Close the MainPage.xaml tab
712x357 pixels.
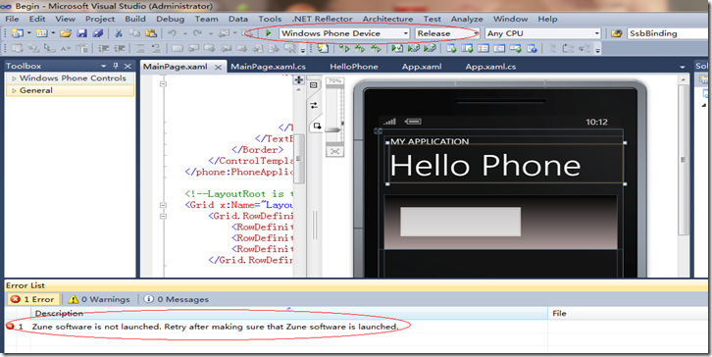point(219,68)
